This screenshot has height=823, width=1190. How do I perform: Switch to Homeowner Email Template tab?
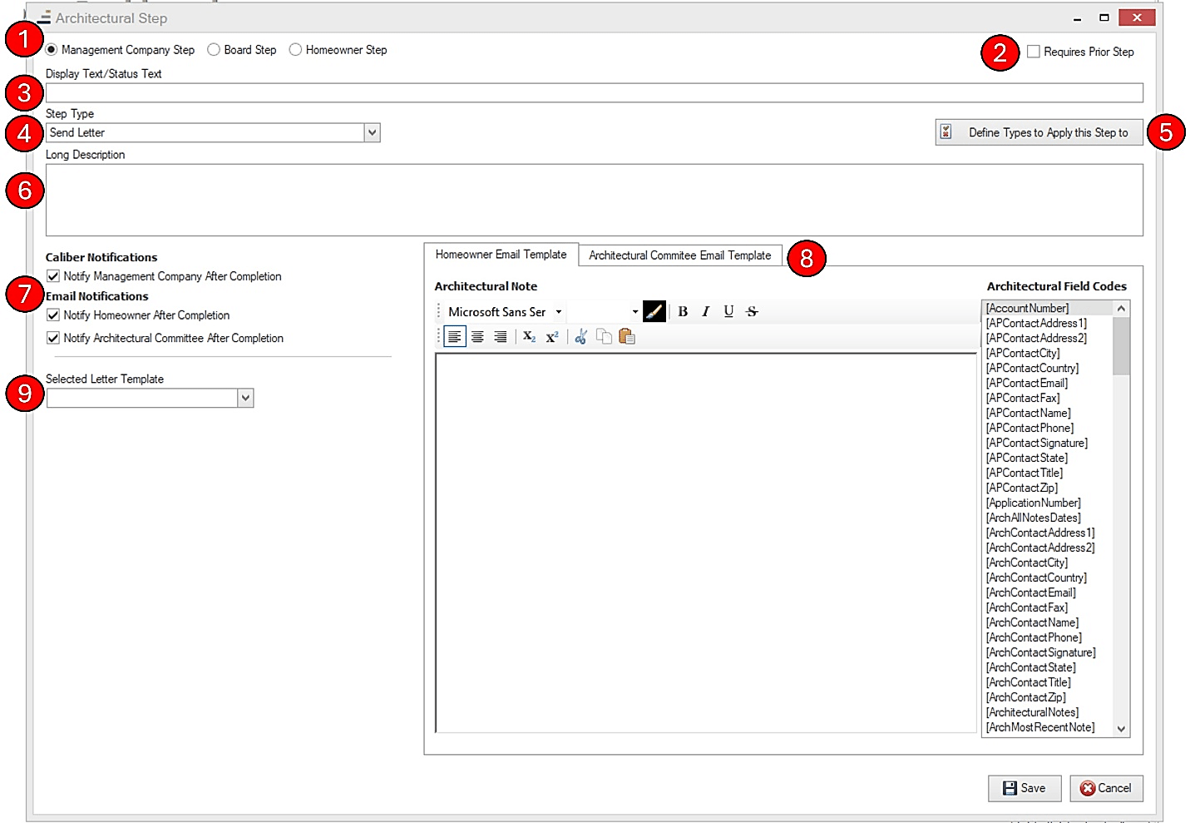pyautogui.click(x=501, y=255)
